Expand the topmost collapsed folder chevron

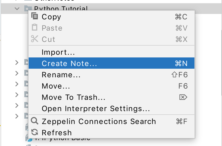17,63
